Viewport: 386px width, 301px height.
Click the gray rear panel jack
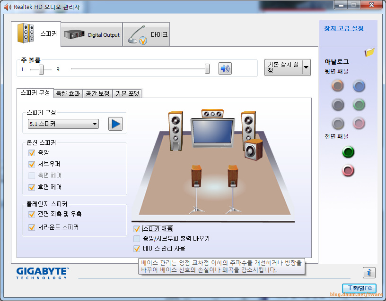pyautogui.click(x=338, y=124)
